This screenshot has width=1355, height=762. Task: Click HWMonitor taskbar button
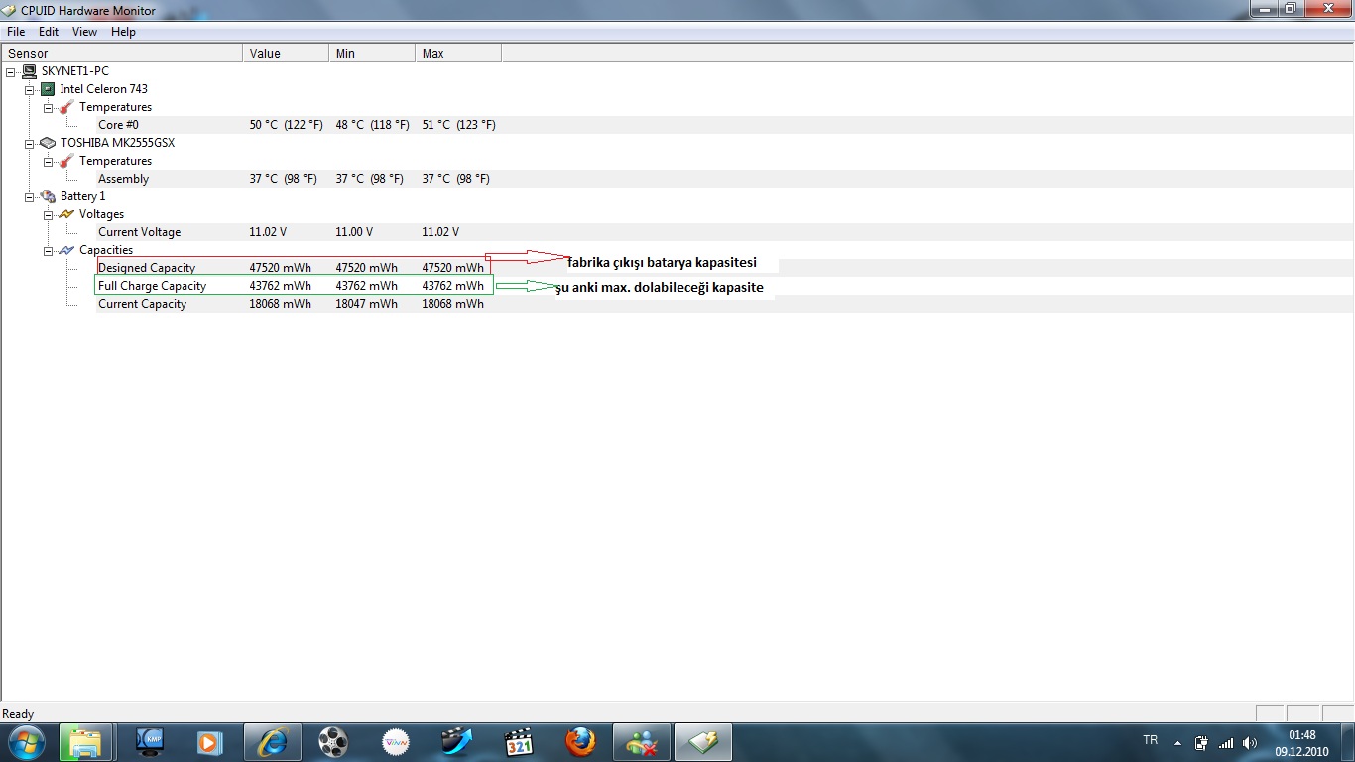coord(703,741)
